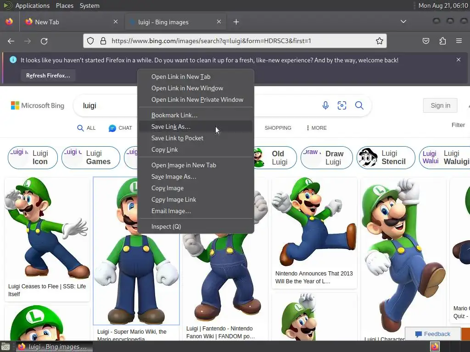
Task: Click the Sign in button
Action: (440, 105)
